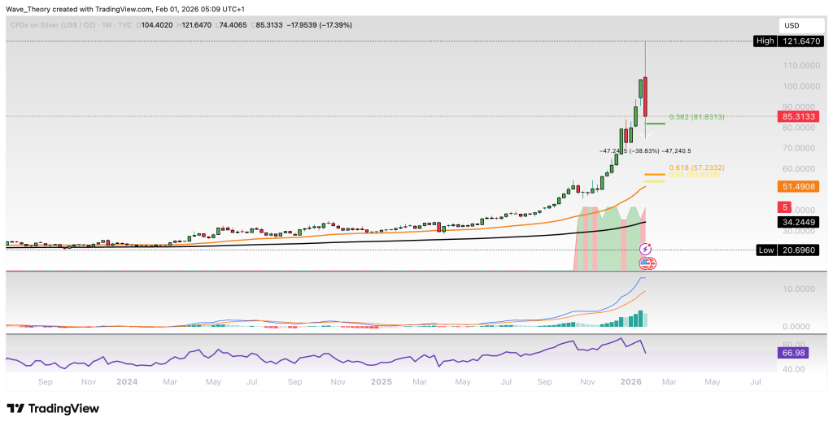The height and width of the screenshot is (426, 833).
Task: Click the purple lightning event marker
Action: (x=646, y=249)
